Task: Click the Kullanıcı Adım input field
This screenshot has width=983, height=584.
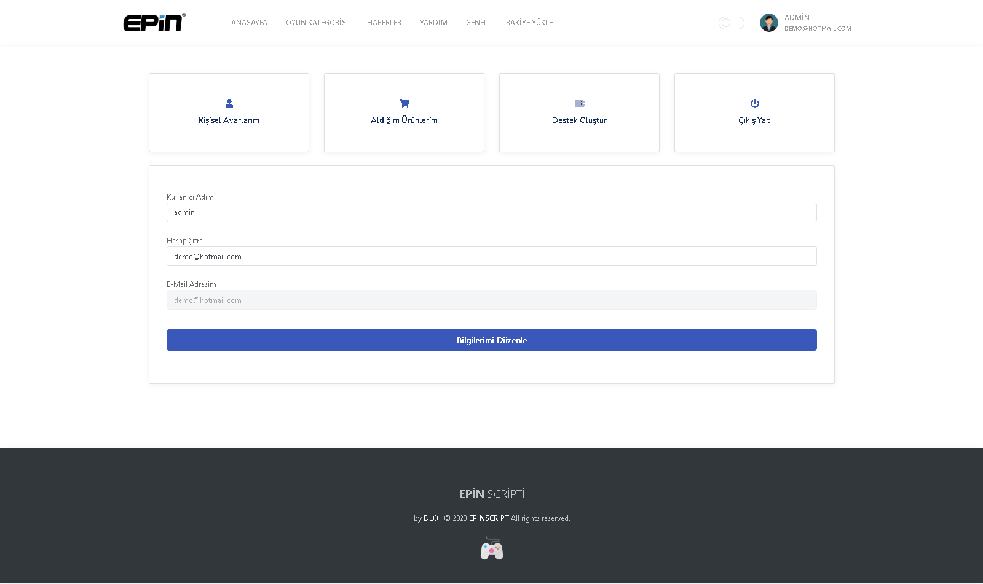Action: (x=492, y=212)
